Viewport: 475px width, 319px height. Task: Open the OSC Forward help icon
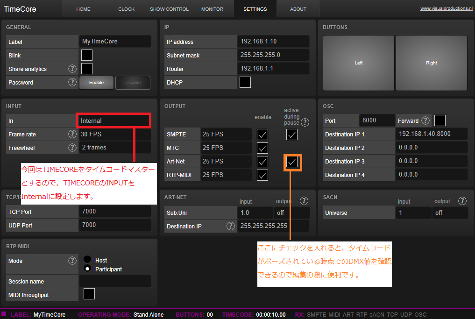tap(425, 121)
